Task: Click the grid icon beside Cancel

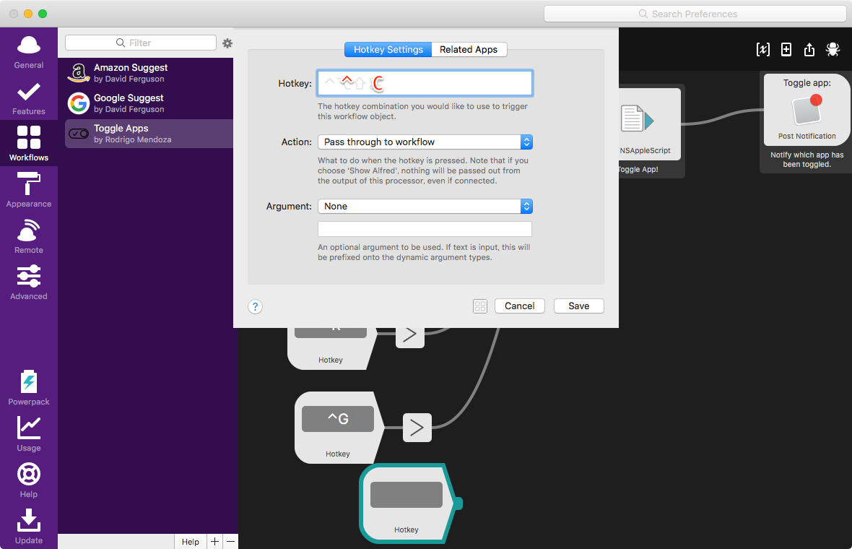Action: 480,306
